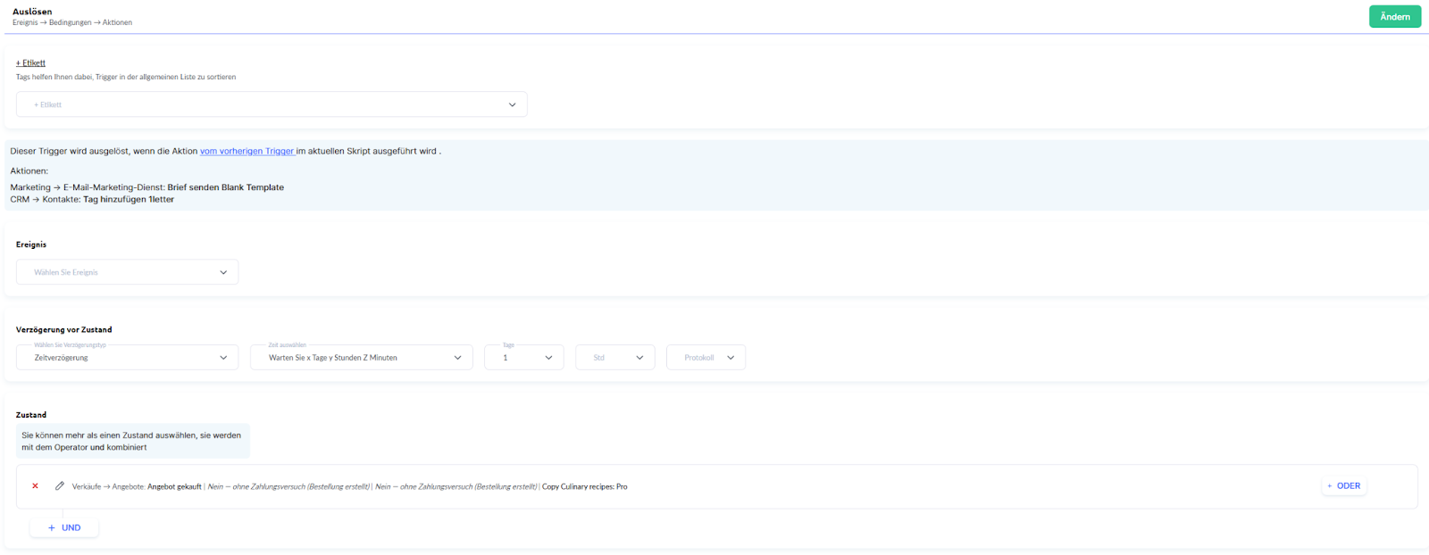
Task: Click the underlined + Etikett link
Action: 30,63
